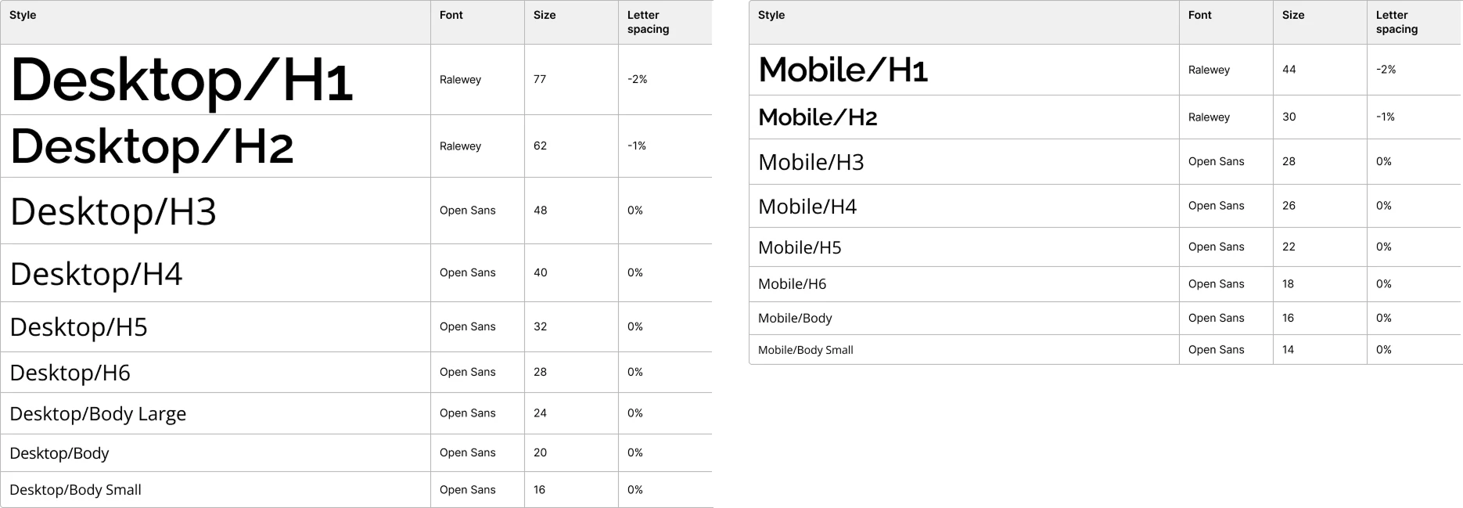Select the Desktop/Body Small style text
1463x508 pixels.
75,490
